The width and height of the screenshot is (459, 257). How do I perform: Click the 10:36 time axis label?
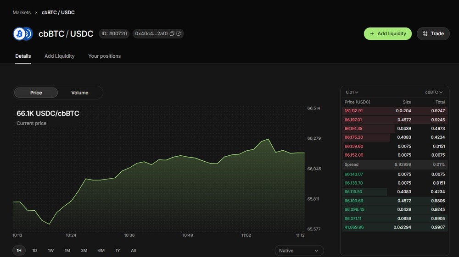click(129, 235)
